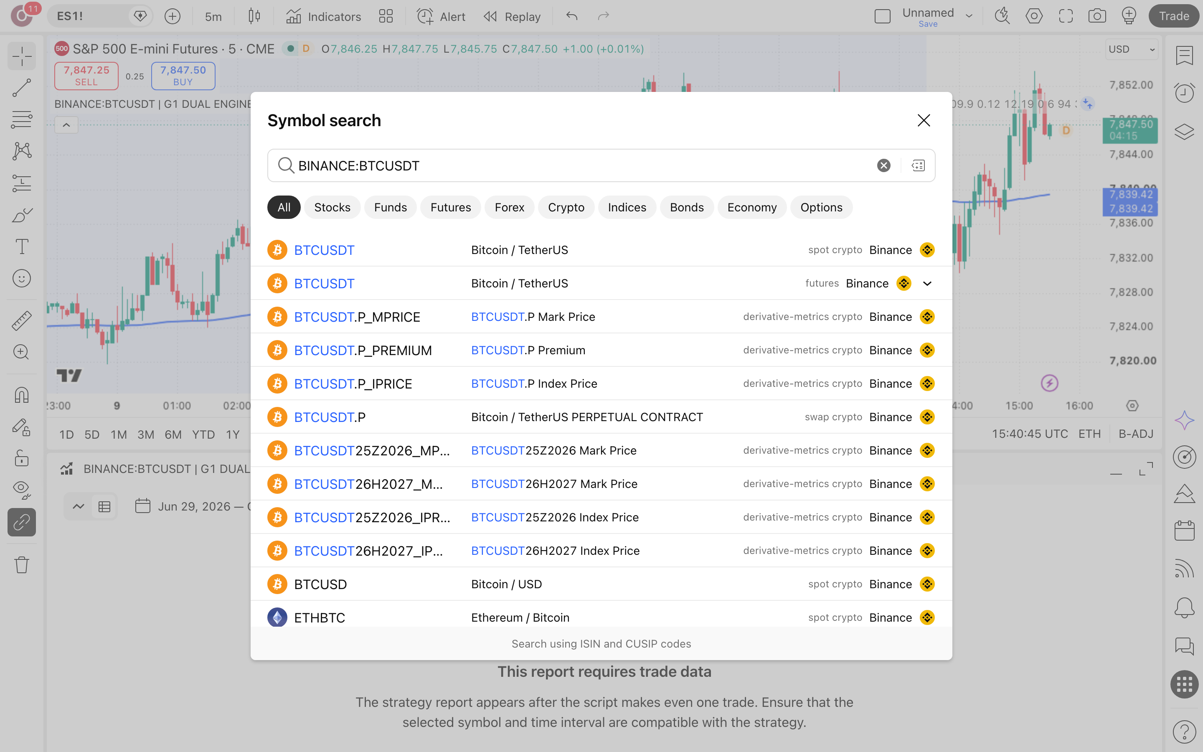Clear the symbol search text field
This screenshot has width=1203, height=752.
[x=883, y=165]
